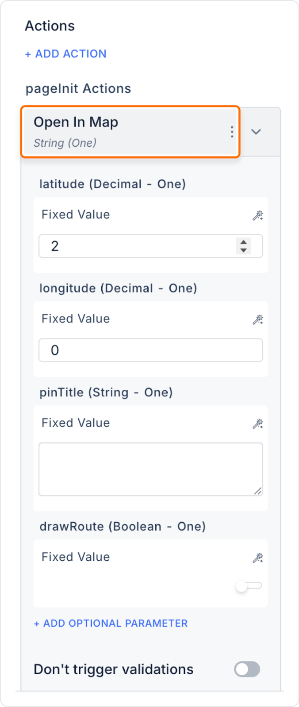299x707 pixels.
Task: Click + ADD ACTION link
Action: (66, 54)
